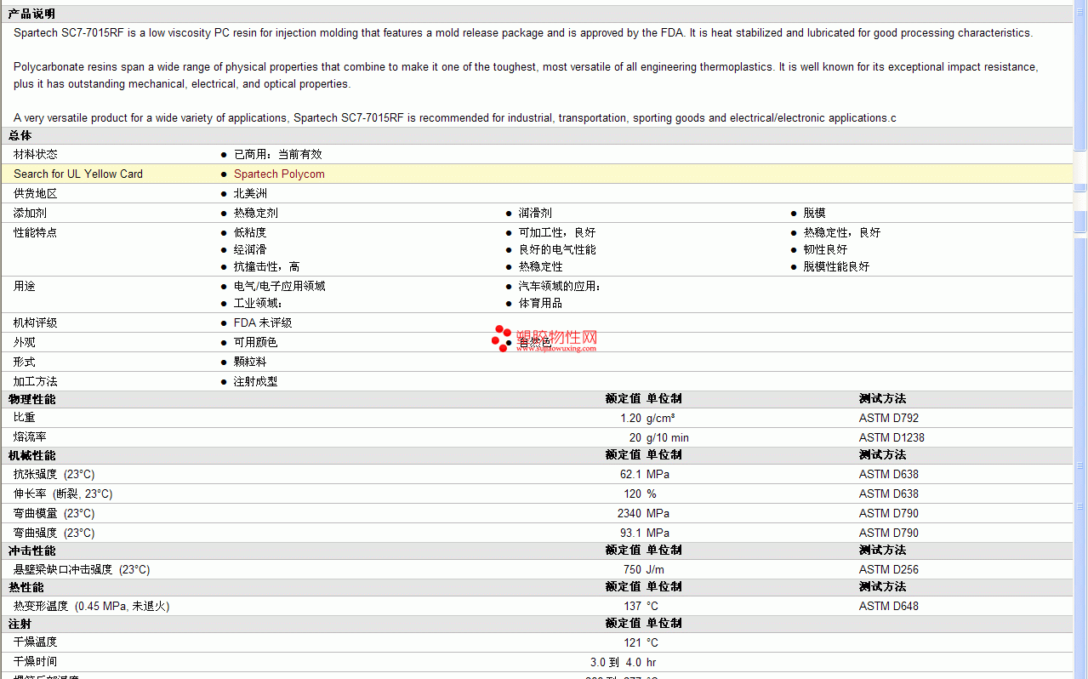1088x679 pixels.
Task: Click the ASTM D256 test method
Action: click(889, 569)
